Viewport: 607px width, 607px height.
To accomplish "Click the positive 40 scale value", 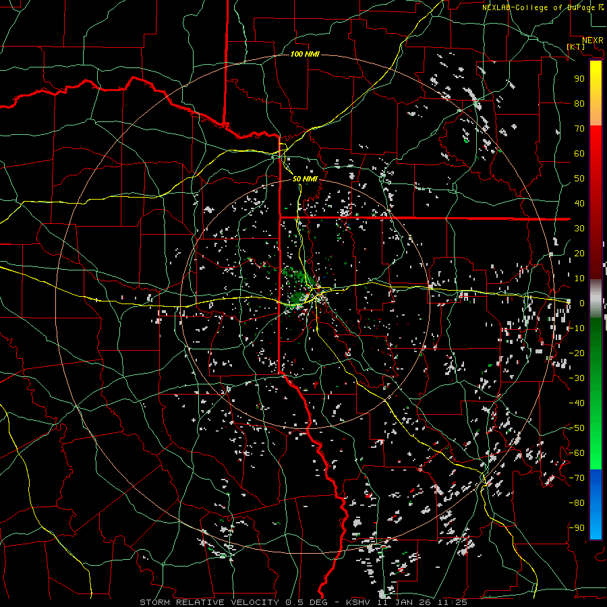I will (x=579, y=203).
